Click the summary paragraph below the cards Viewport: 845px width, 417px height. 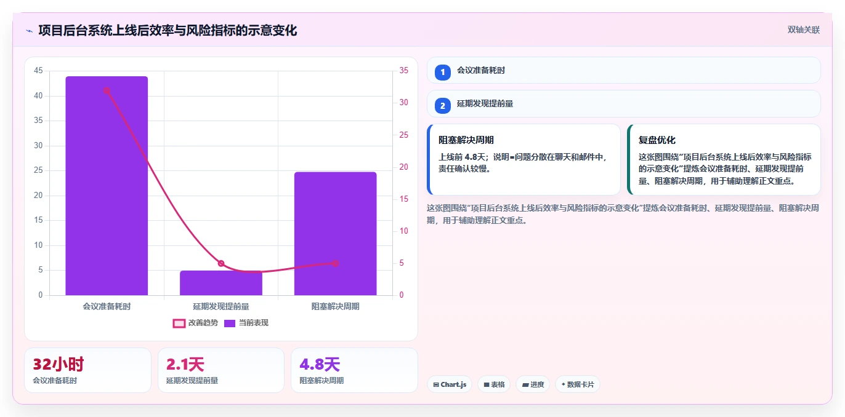623,214
